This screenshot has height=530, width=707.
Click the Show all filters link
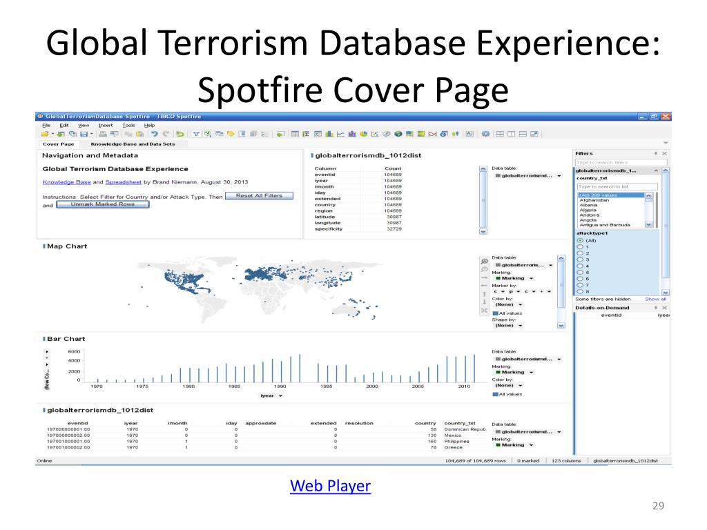tap(655, 300)
